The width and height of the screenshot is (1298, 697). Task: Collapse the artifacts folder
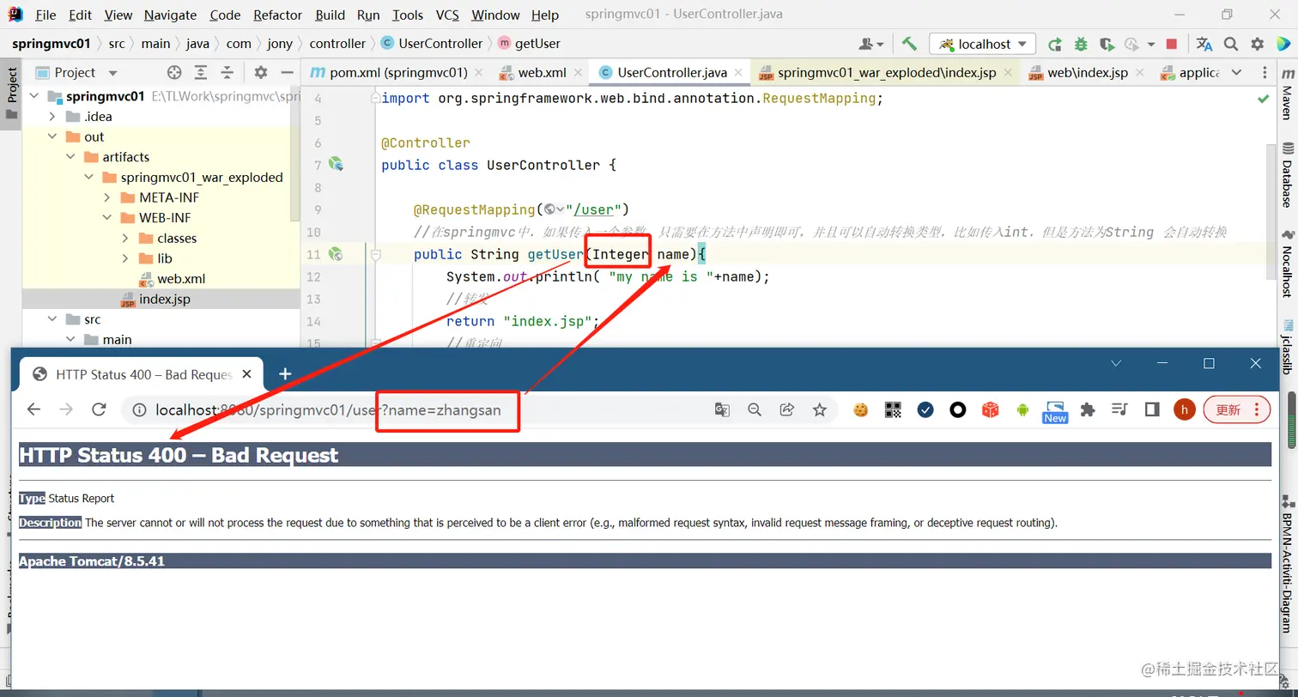(70, 157)
